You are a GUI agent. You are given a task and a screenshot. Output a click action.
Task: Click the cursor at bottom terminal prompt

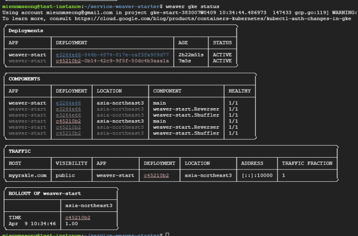[x=167, y=235]
